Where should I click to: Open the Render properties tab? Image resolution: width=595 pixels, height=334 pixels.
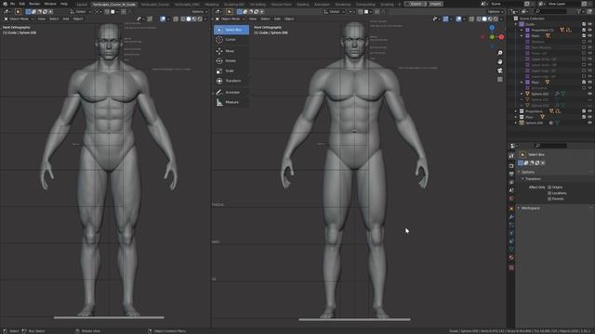[511, 166]
